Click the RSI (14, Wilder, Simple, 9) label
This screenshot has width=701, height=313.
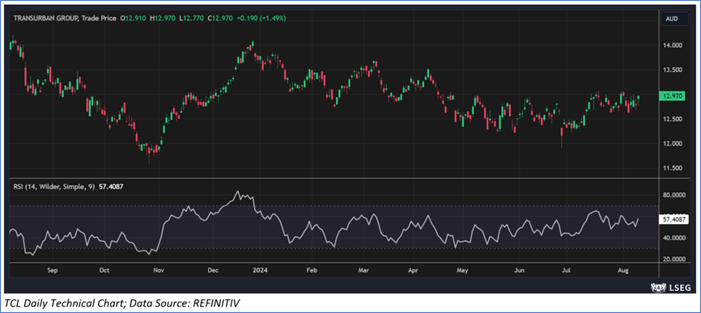pos(55,187)
